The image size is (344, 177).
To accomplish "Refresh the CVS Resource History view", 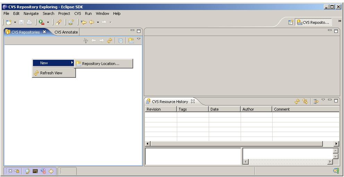I will pyautogui.click(x=297, y=101).
